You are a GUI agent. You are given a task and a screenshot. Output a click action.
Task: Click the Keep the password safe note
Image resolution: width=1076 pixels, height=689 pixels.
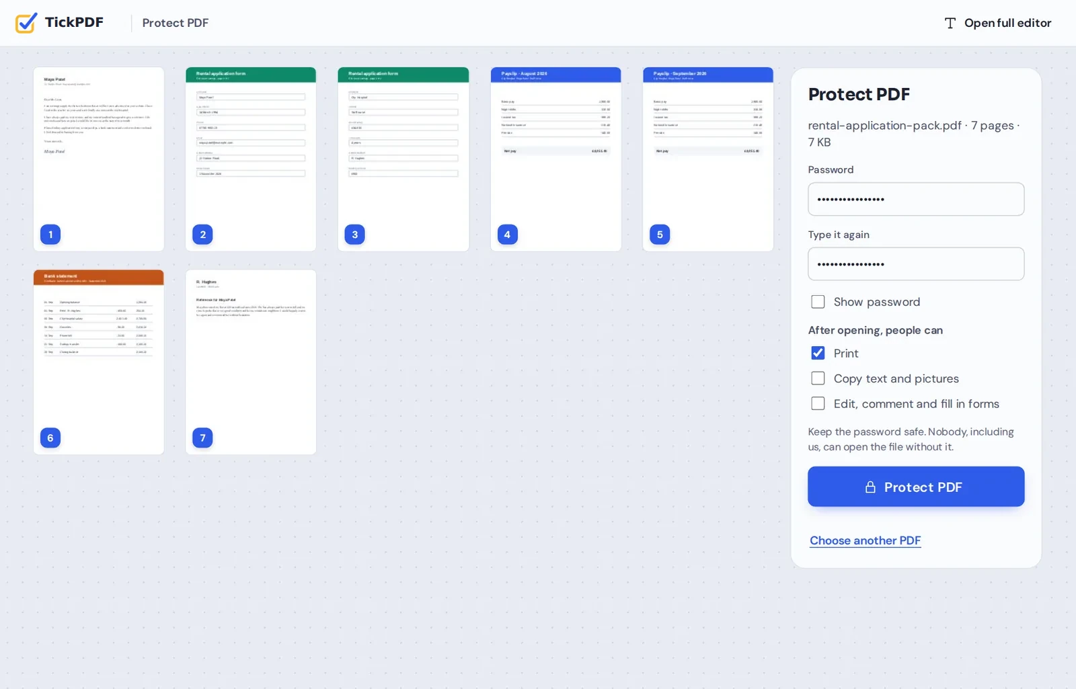(911, 440)
